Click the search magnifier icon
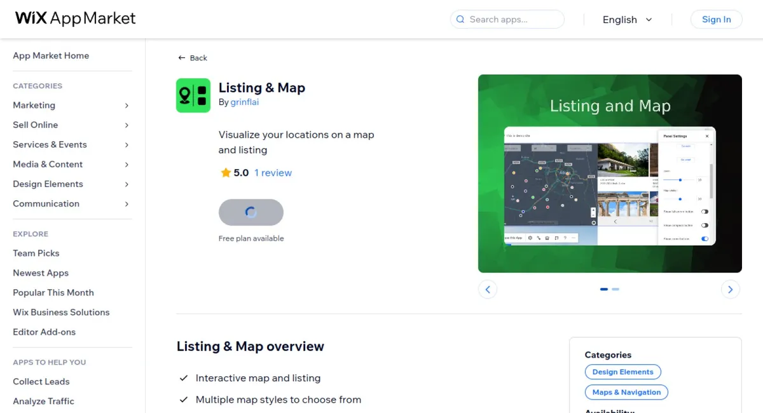The width and height of the screenshot is (763, 413). pyautogui.click(x=460, y=20)
